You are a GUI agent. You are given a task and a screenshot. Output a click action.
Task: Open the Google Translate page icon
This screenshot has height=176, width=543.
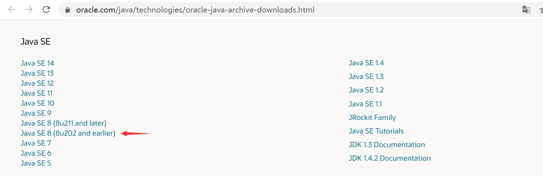(526, 10)
